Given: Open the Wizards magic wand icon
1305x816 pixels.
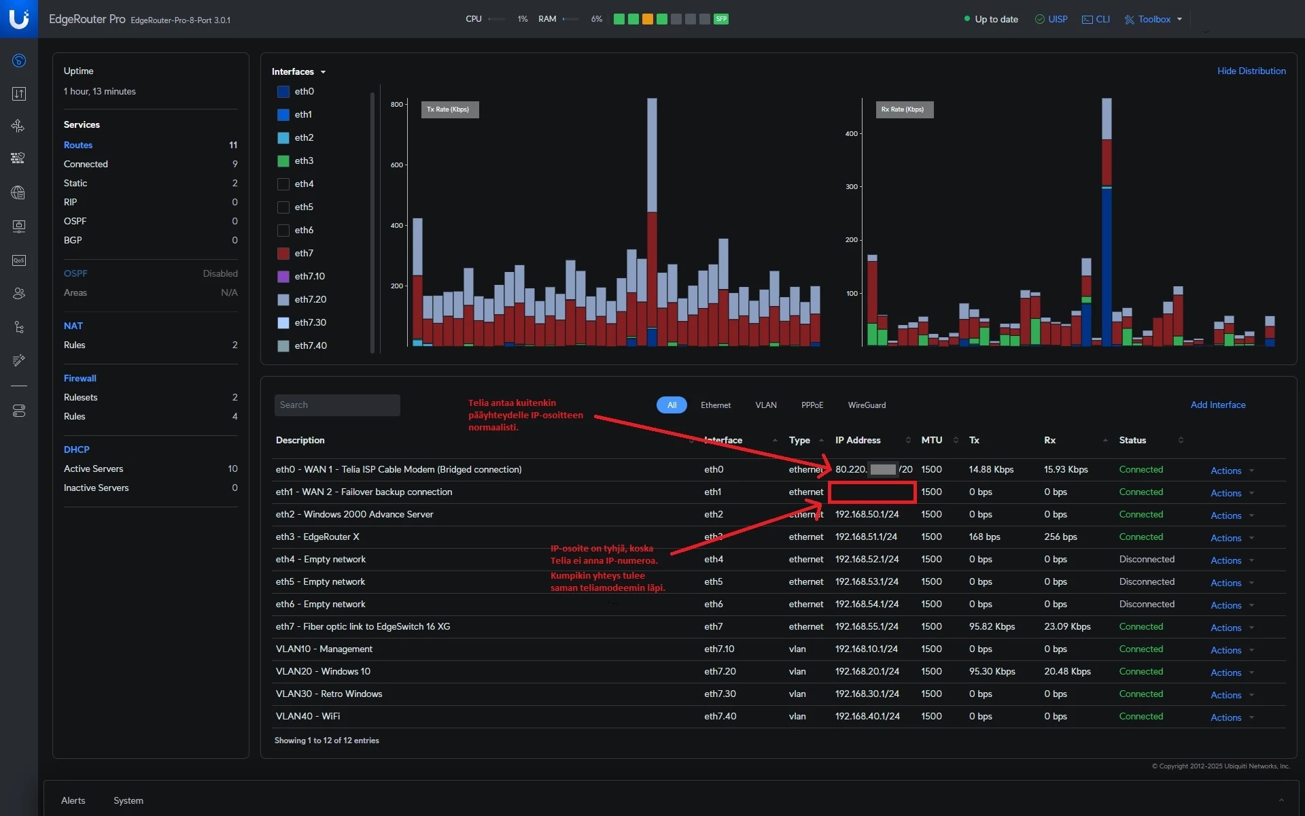Looking at the screenshot, I should (19, 360).
